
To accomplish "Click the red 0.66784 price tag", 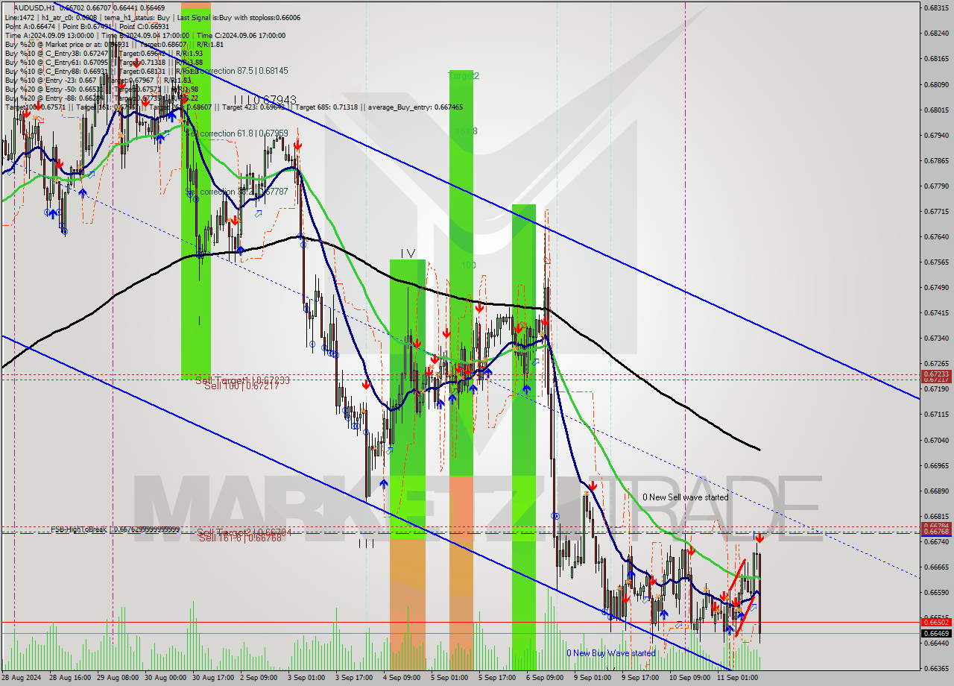I will [936, 526].
